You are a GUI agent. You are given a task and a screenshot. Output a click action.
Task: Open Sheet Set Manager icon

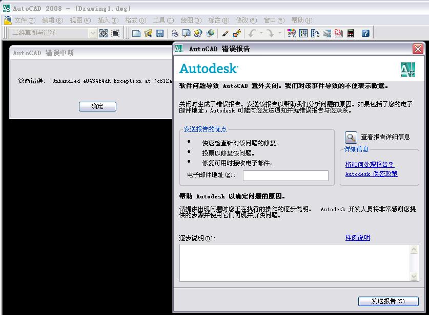(x=327, y=33)
